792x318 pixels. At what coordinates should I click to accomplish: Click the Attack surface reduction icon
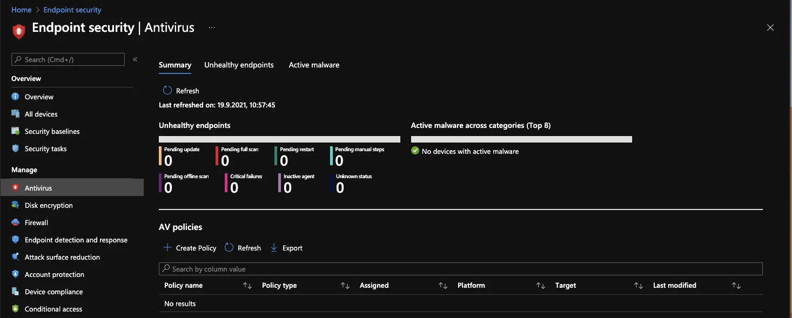tap(15, 257)
